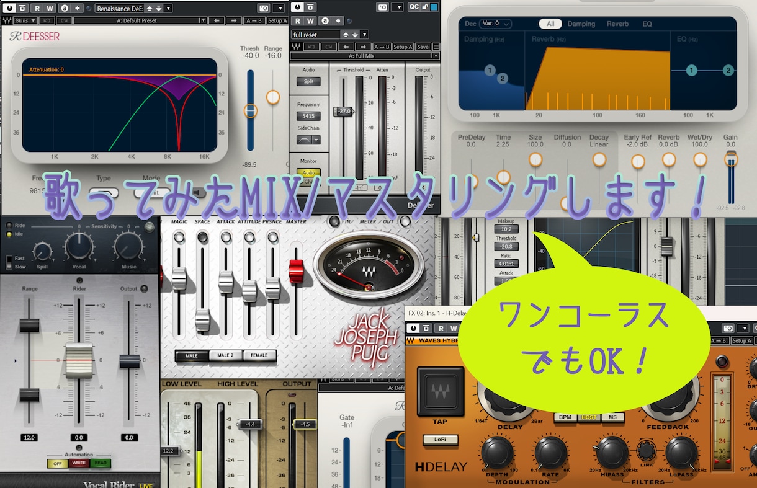Switch to the All tab in reverb plugin
This screenshot has width=757, height=488.
coord(550,24)
